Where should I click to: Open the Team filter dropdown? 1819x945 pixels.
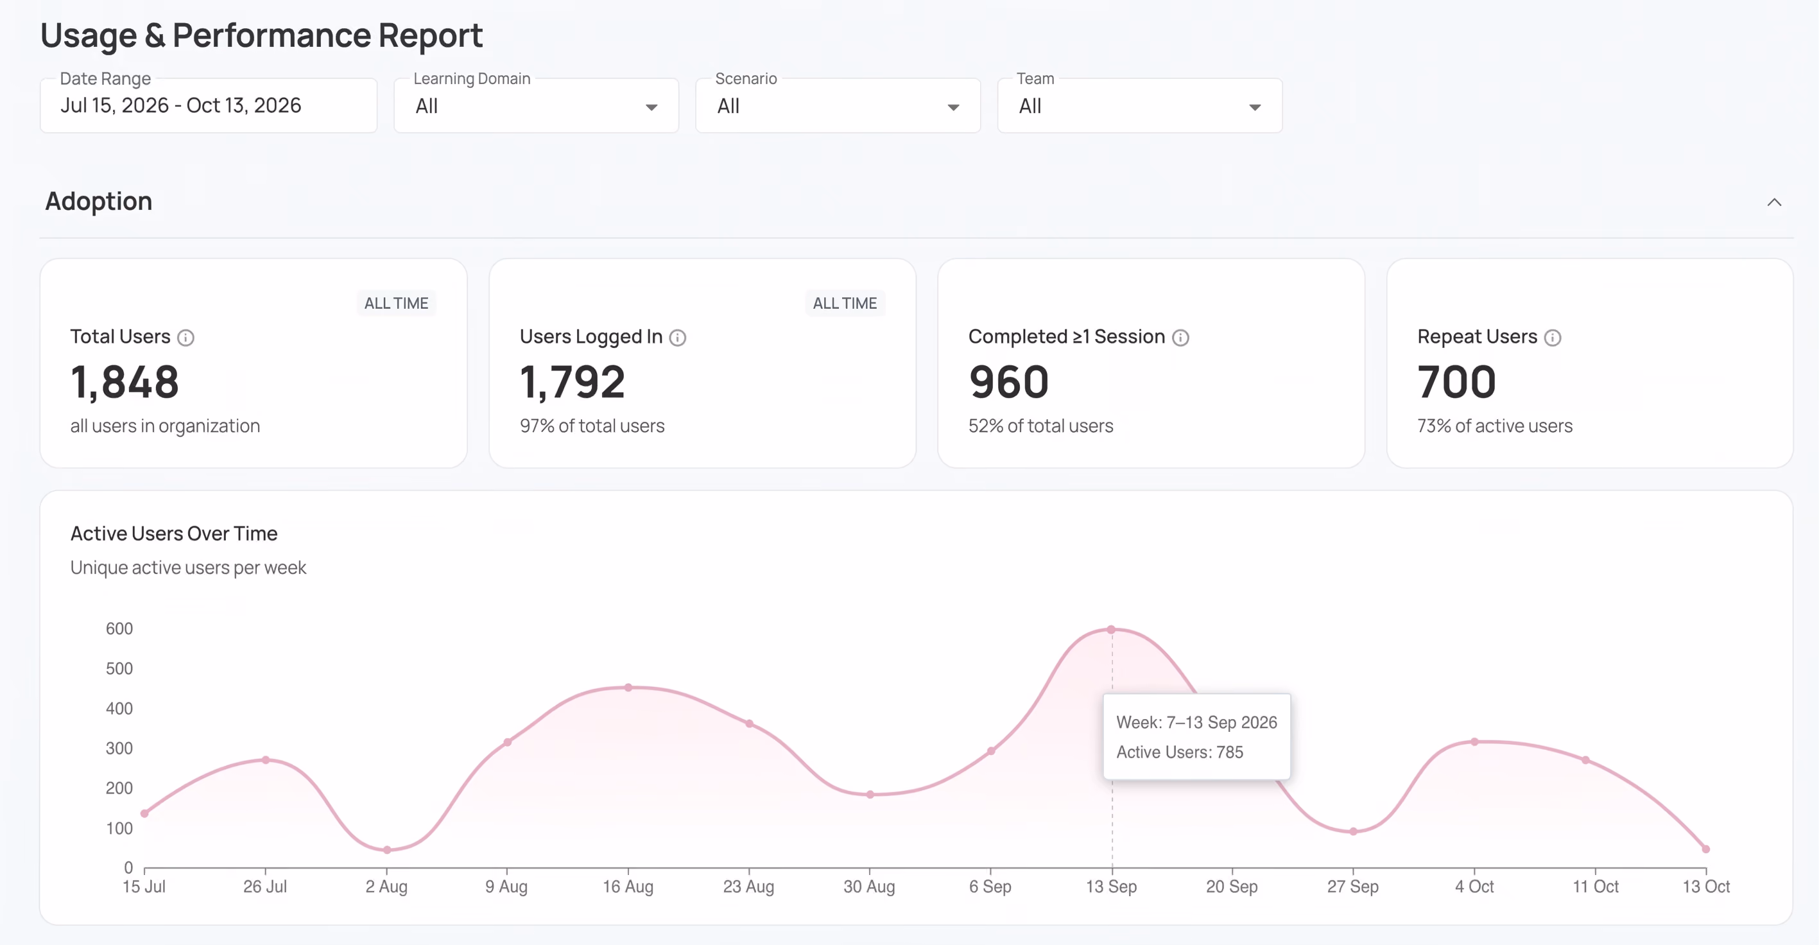1139,106
